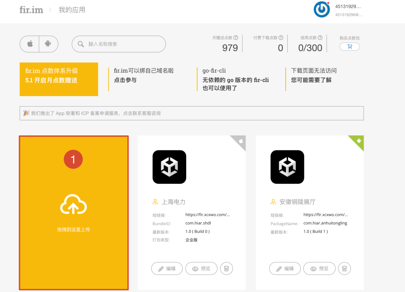Open the 上海电力 short link
Screen dimensions: 405x292
pos(208,215)
